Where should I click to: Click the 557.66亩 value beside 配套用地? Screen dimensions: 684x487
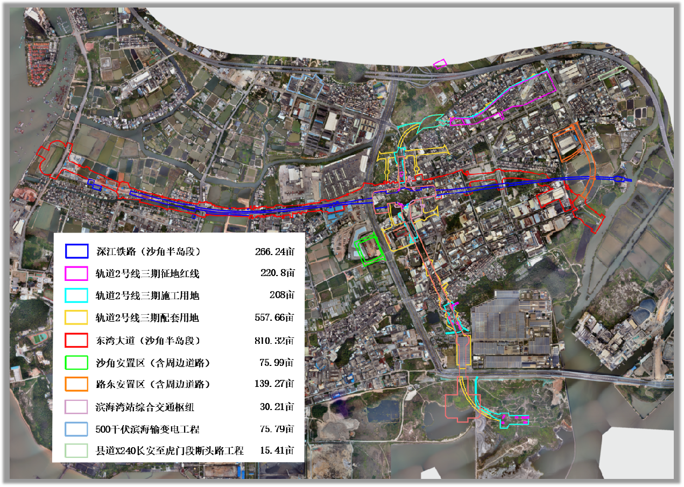[x=275, y=317]
